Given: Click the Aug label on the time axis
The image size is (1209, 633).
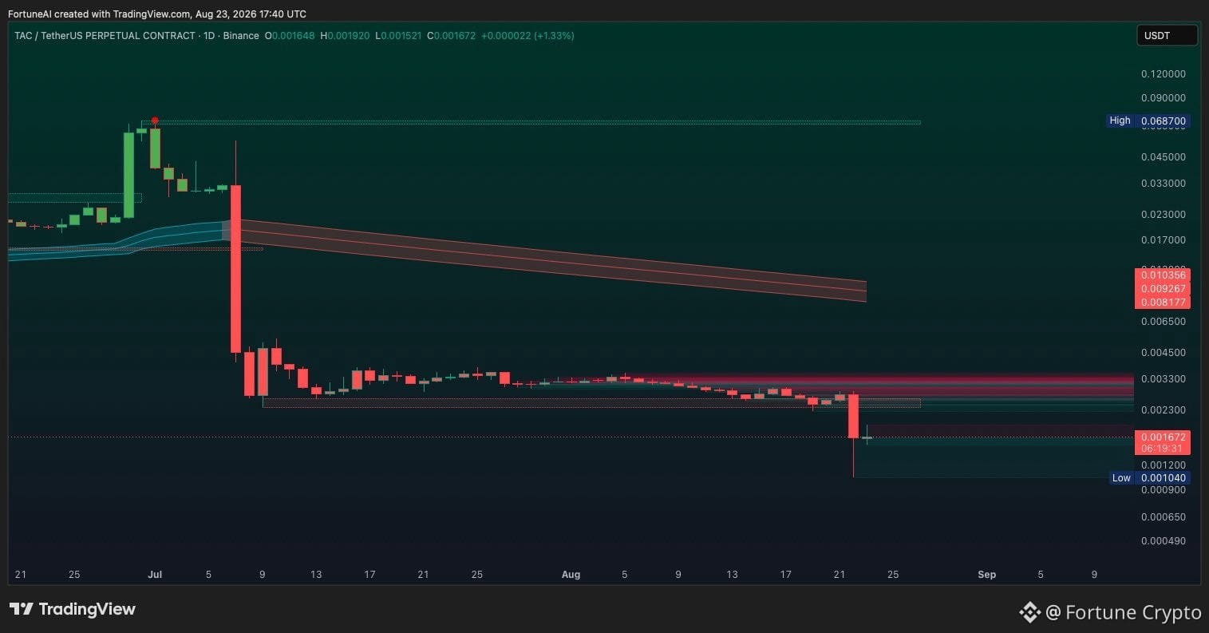Looking at the screenshot, I should coord(571,574).
